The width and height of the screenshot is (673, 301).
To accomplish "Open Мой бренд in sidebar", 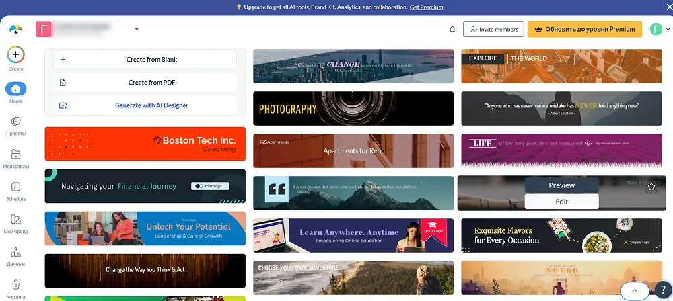I will point(16,220).
